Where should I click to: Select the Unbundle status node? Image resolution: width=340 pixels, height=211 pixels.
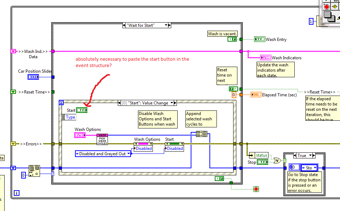pos(259,155)
